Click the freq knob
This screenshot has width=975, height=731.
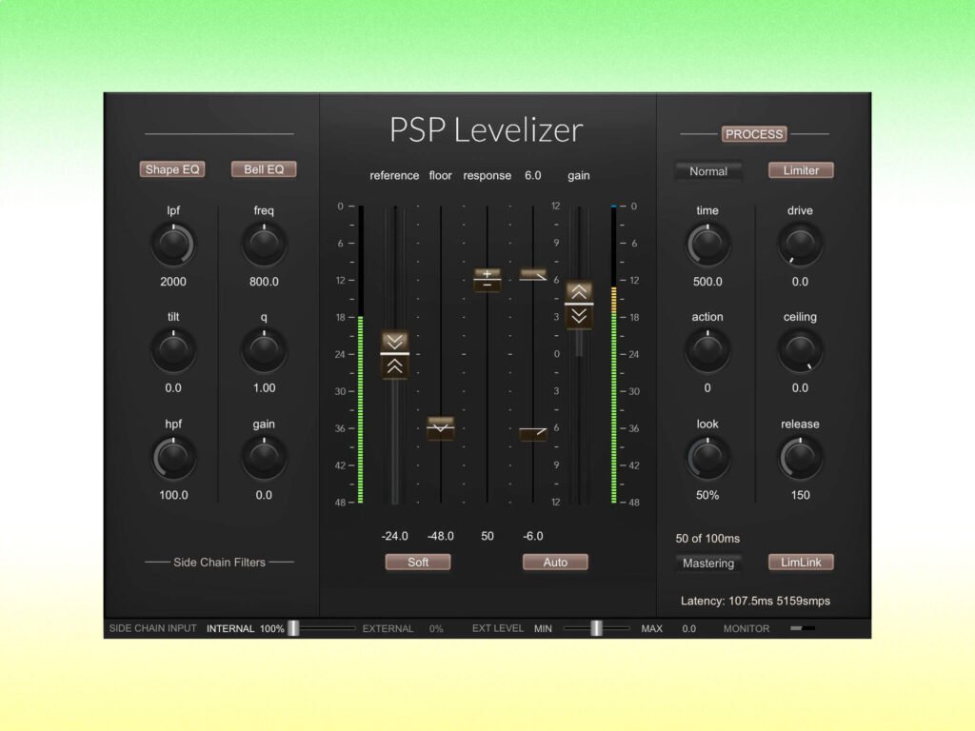point(264,245)
